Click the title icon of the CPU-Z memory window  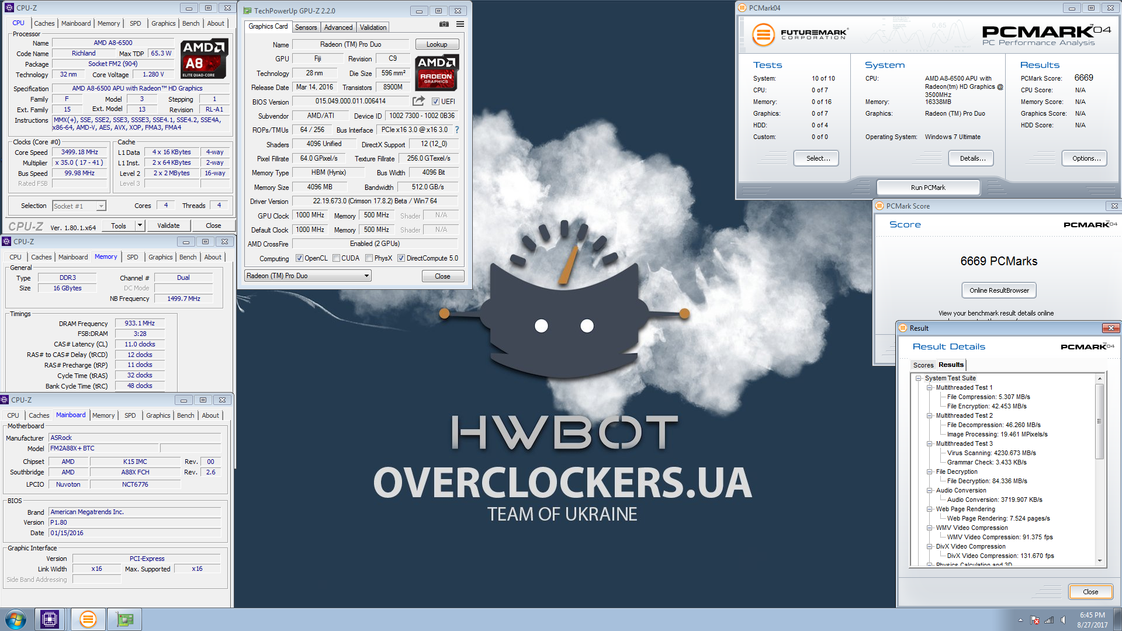[6, 241]
